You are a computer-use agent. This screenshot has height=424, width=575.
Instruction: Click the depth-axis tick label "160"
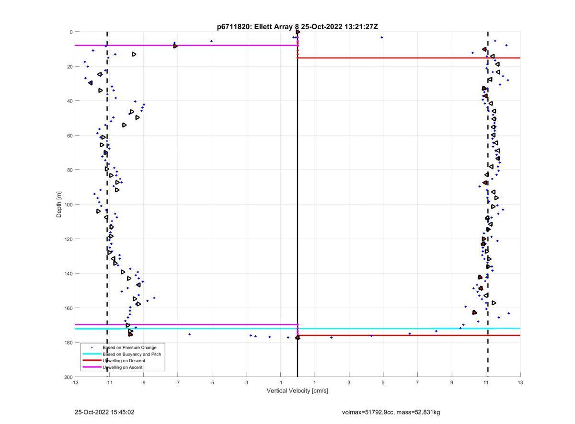point(69,308)
